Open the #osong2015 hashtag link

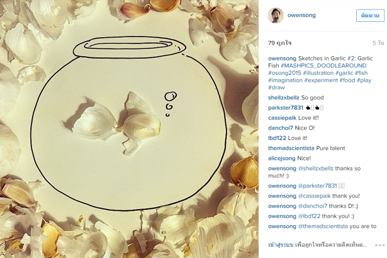point(284,73)
